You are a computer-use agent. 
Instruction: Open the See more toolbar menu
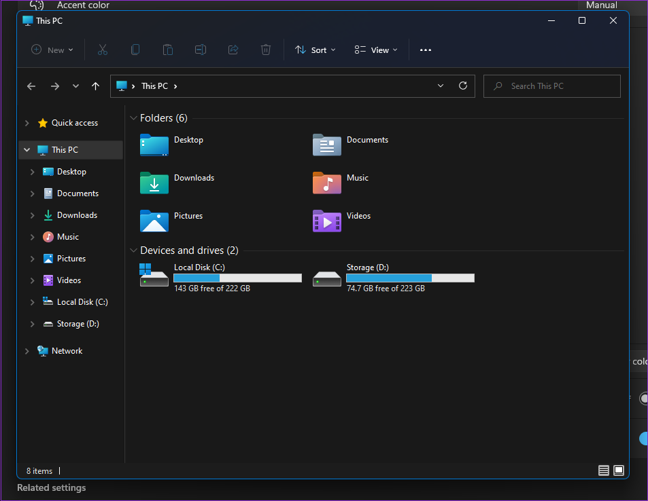[x=426, y=50]
